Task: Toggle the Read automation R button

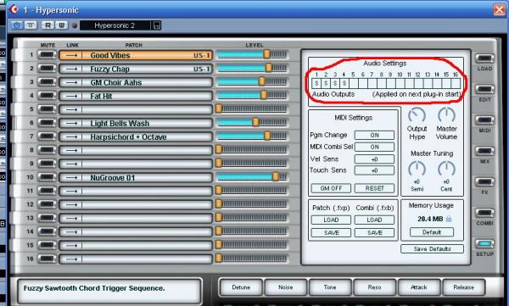Action: pos(48,25)
